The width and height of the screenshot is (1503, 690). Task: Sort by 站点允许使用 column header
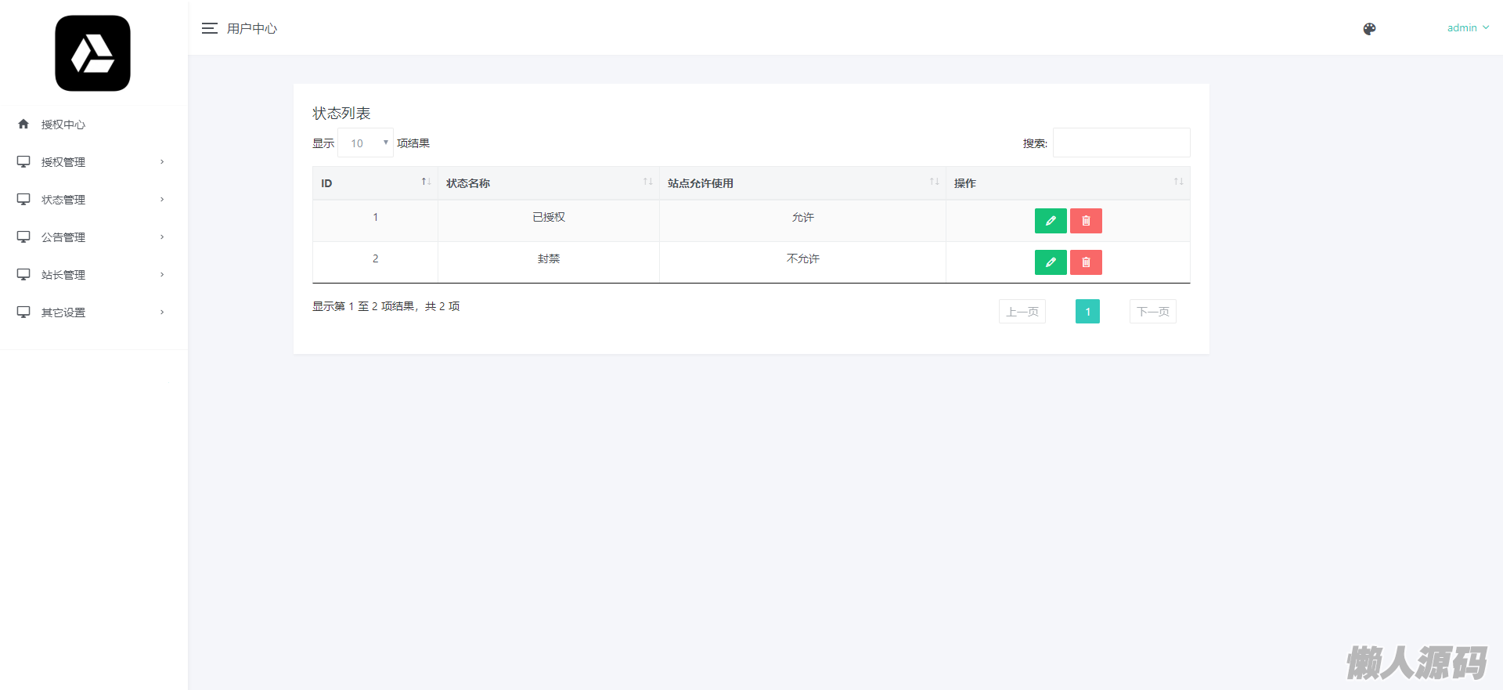pyautogui.click(x=802, y=183)
